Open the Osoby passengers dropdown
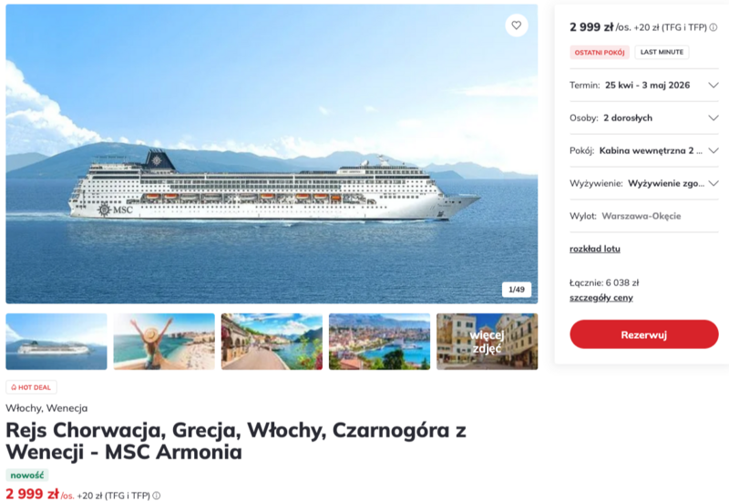The width and height of the screenshot is (729, 501). tap(713, 118)
